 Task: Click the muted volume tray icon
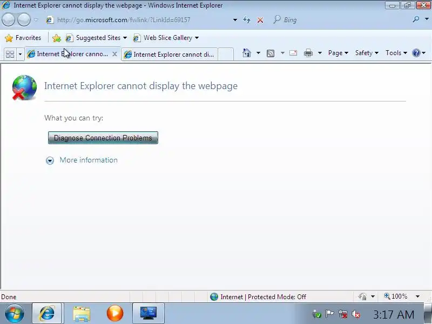(356, 314)
